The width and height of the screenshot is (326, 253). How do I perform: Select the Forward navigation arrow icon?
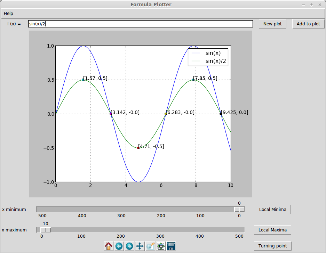[129, 246]
